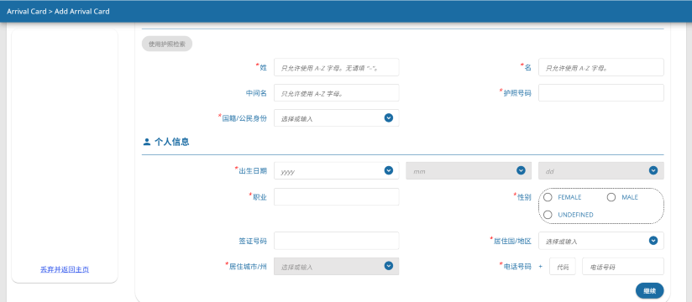Screen dimensions: 692x302
Task: Click into the 姓 surname field
Action: pyautogui.click(x=336, y=67)
